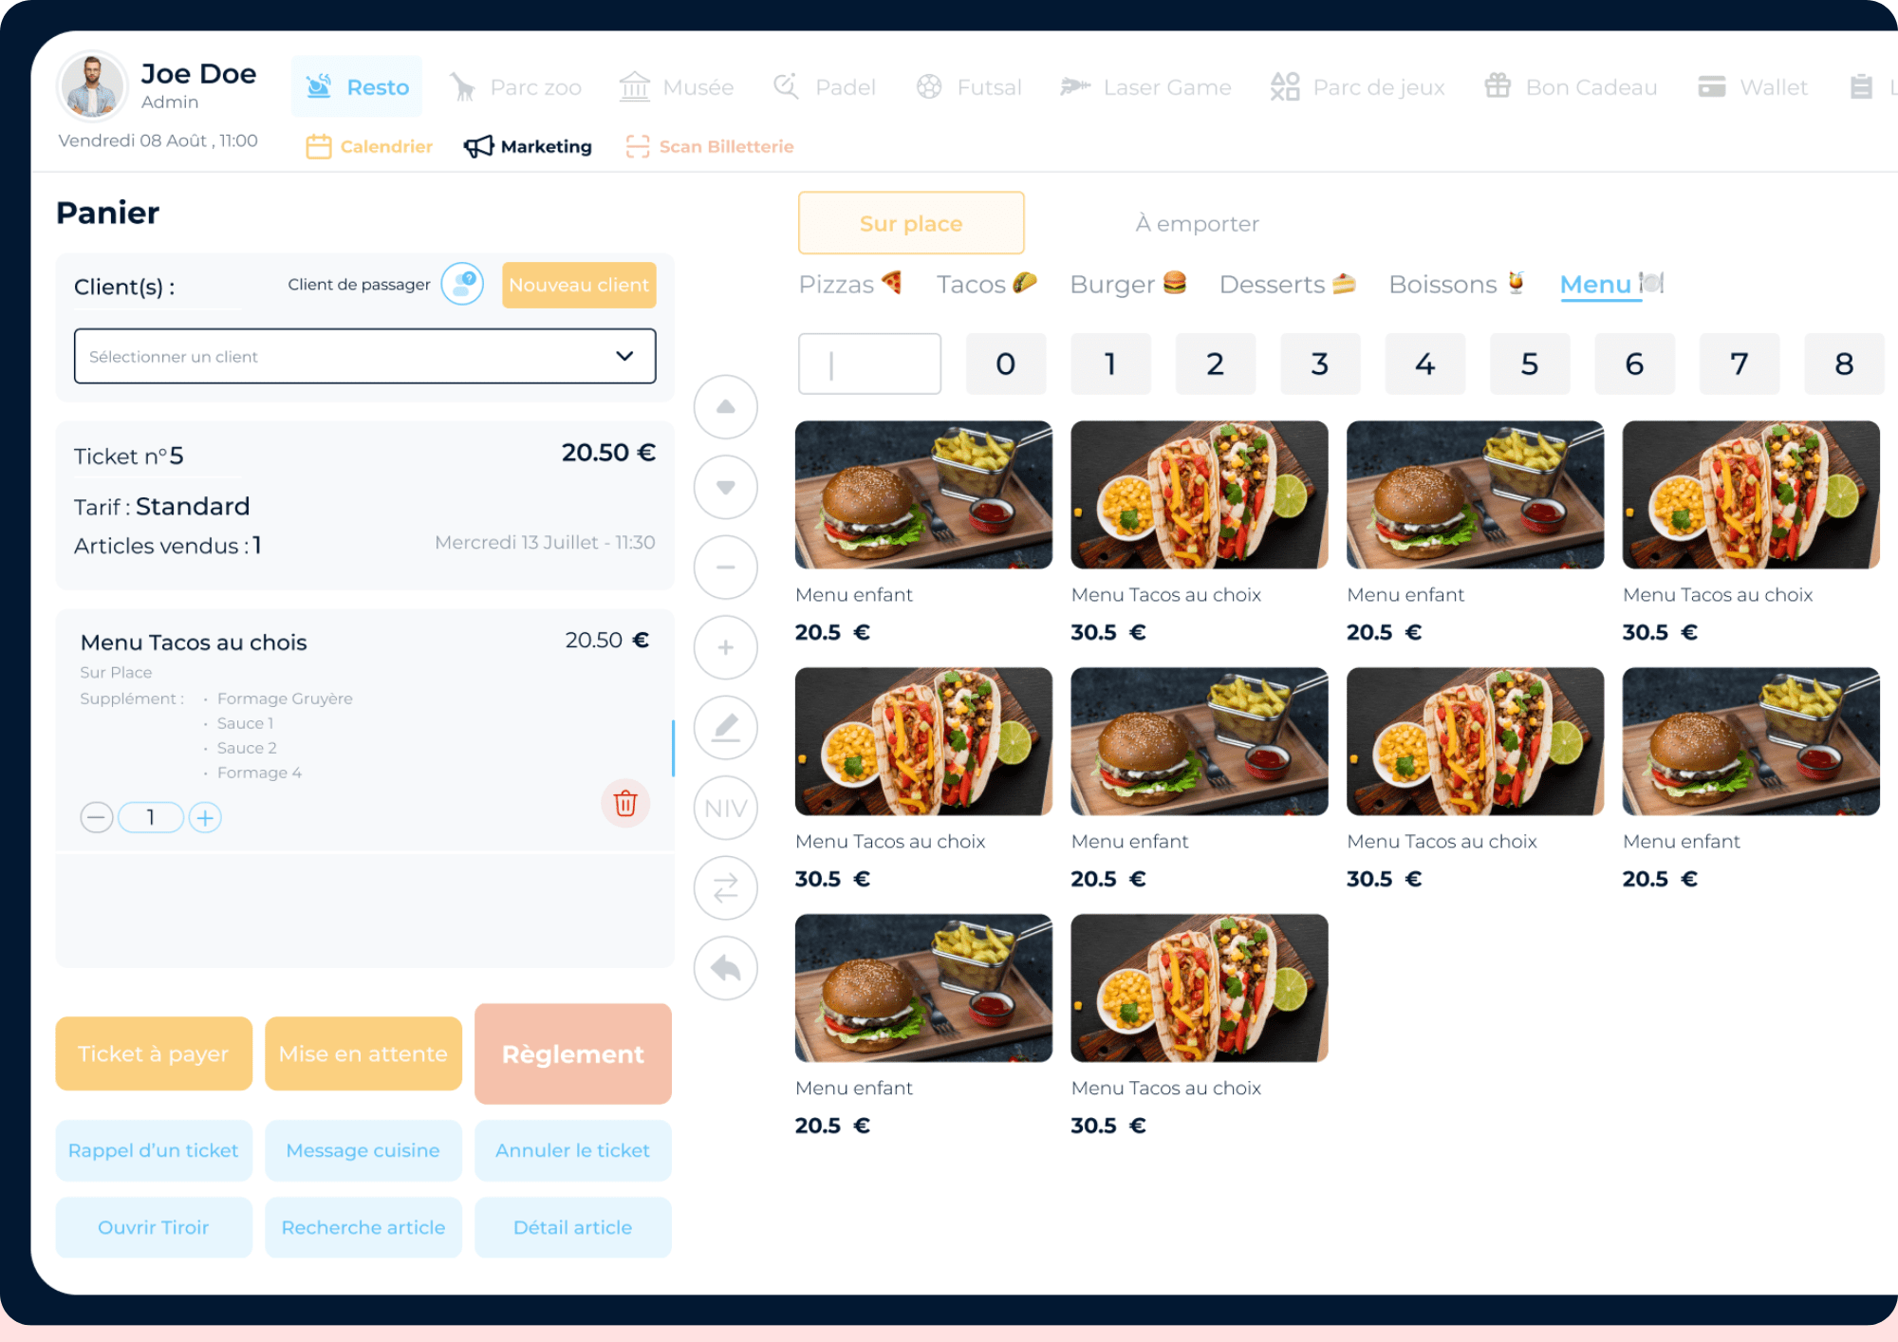Click the quantity decrement minus button
The height and width of the screenshot is (1342, 1898).
(94, 816)
